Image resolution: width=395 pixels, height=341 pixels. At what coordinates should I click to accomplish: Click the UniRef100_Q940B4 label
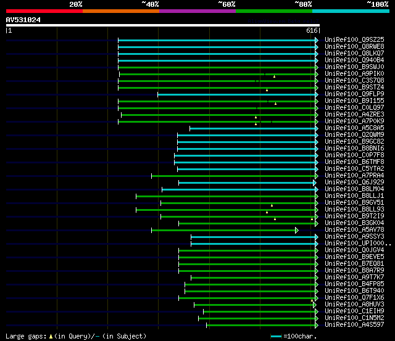point(354,60)
